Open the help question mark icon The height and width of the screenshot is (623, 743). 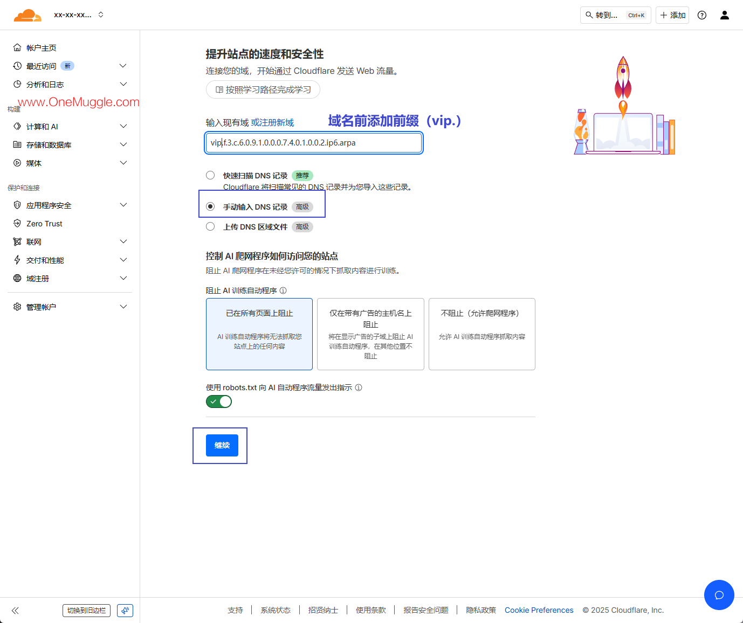(702, 15)
